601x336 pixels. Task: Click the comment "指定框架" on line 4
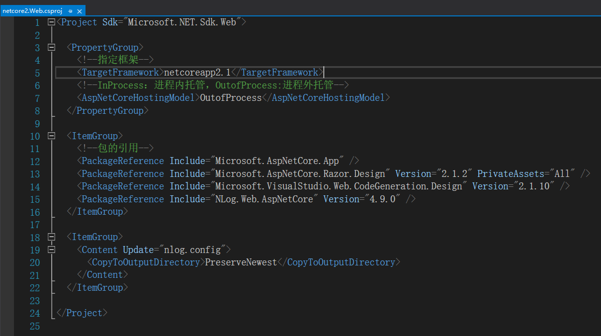tap(118, 60)
